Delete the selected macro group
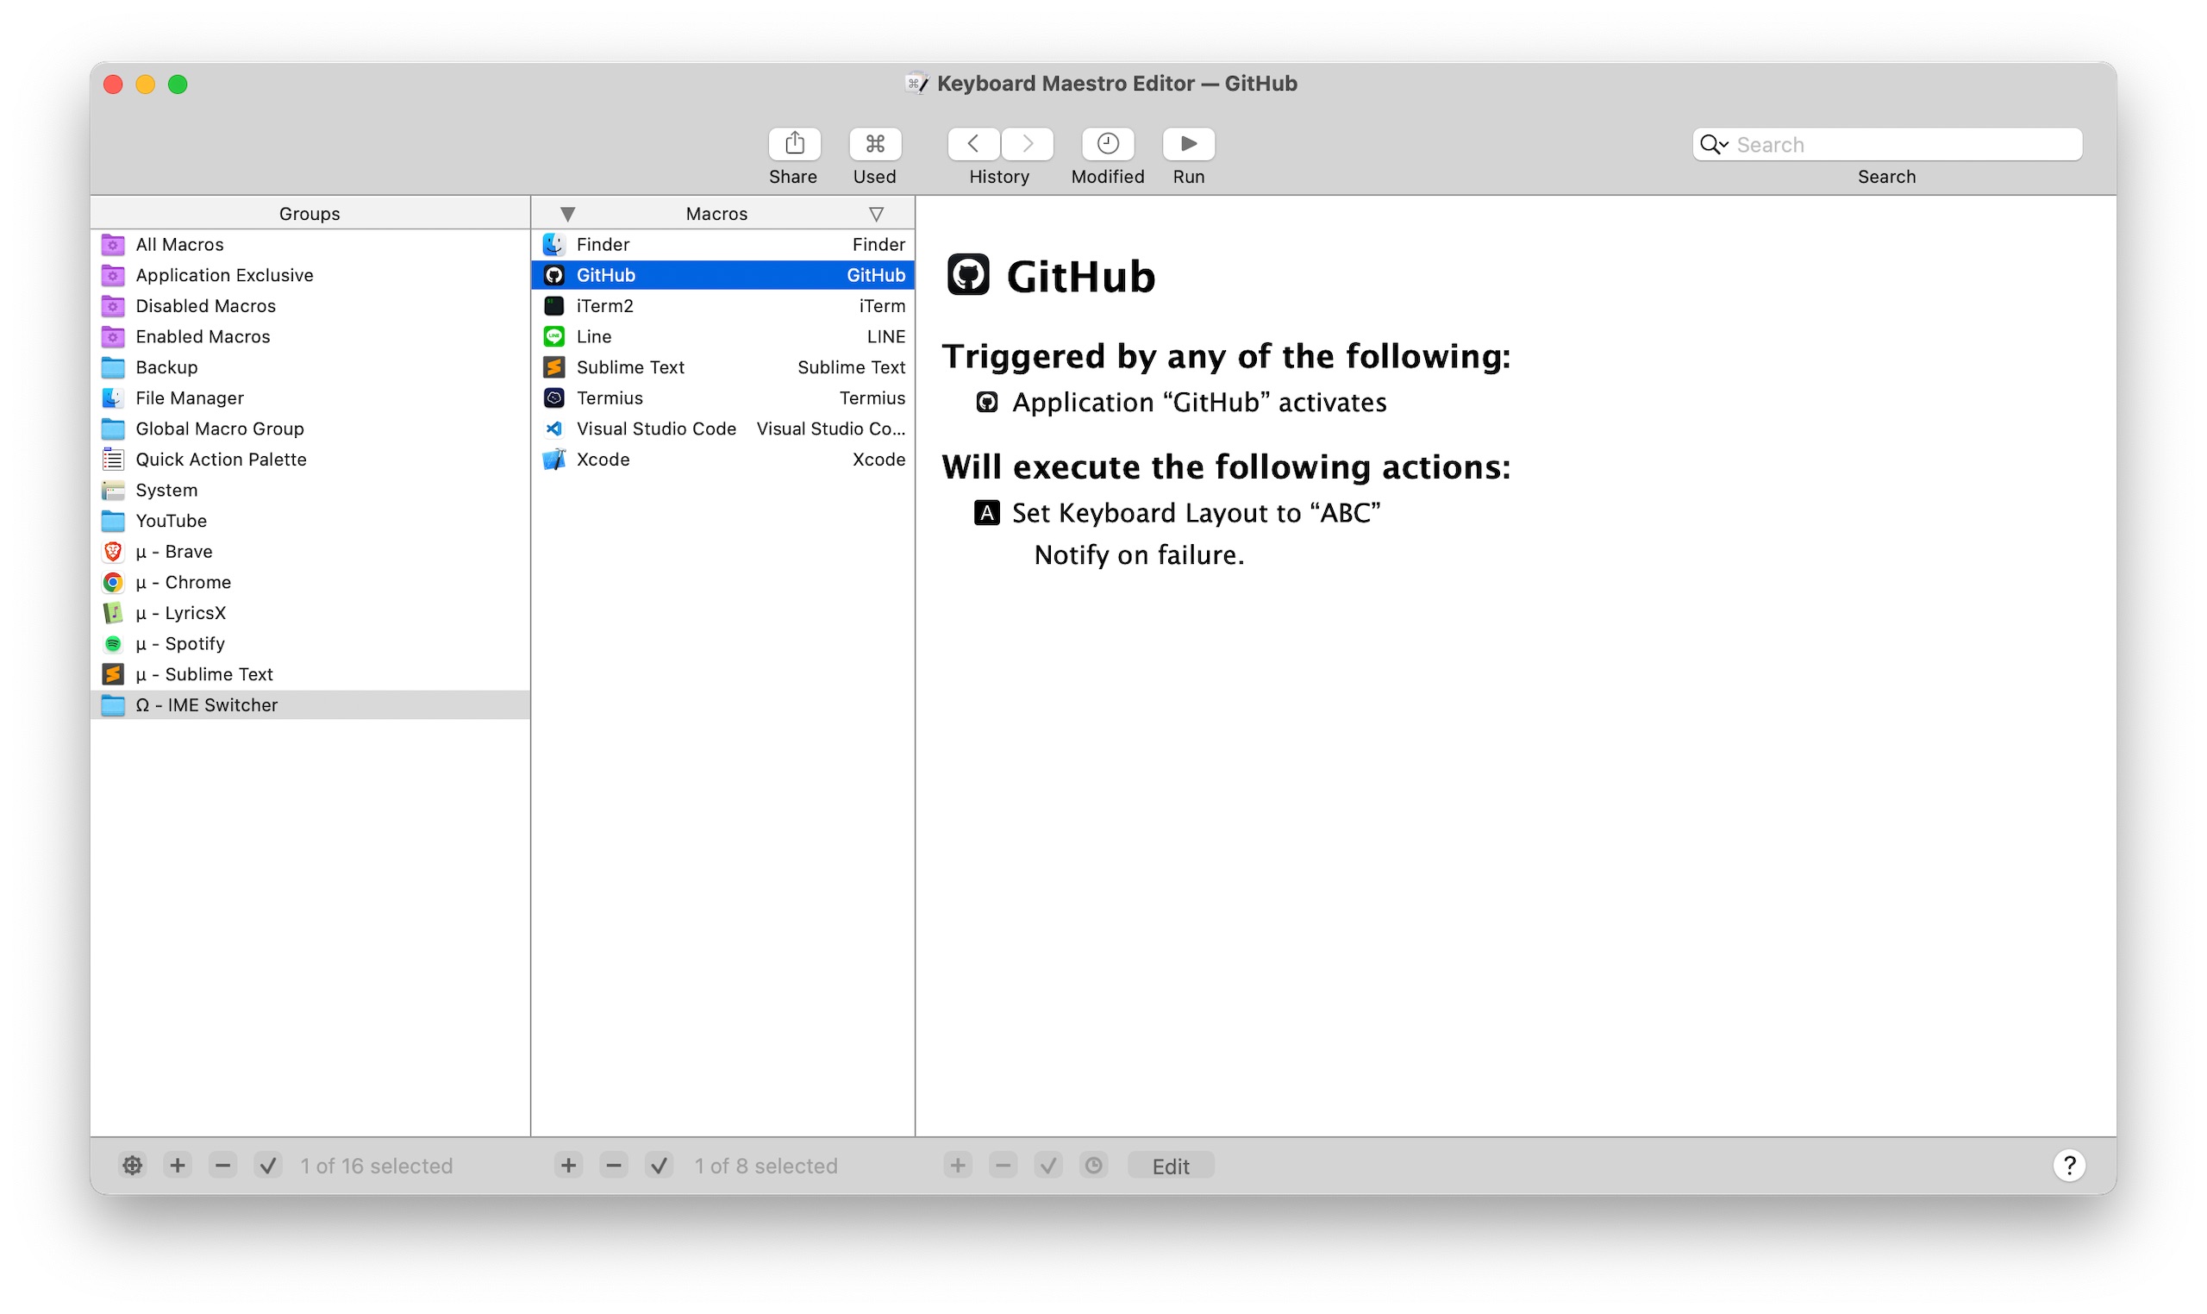Viewport: 2207px width, 1314px height. 223,1165
